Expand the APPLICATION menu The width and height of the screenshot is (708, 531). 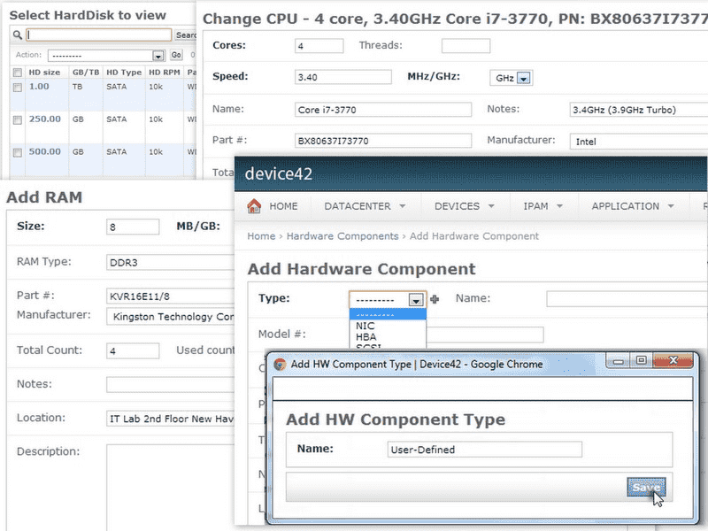[x=633, y=206]
